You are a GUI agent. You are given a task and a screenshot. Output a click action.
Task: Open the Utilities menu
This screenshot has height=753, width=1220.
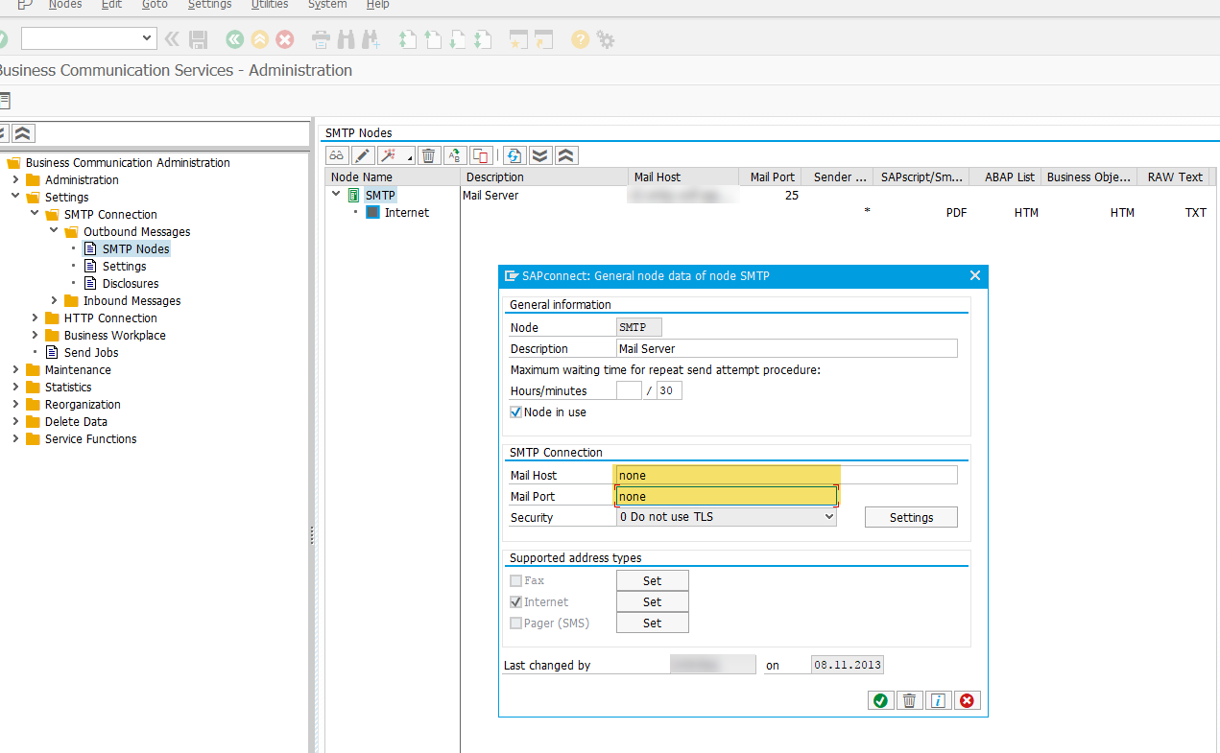click(270, 5)
